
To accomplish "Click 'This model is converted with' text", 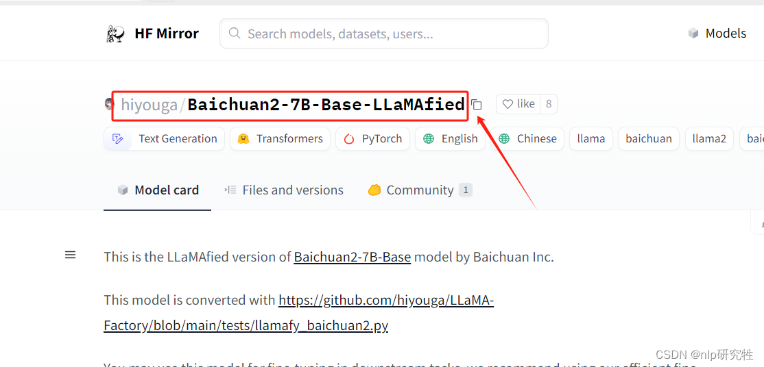I will pyautogui.click(x=189, y=301).
